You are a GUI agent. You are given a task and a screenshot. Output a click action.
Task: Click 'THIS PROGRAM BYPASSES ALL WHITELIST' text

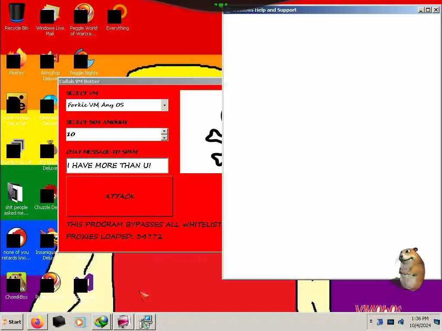tap(144, 224)
